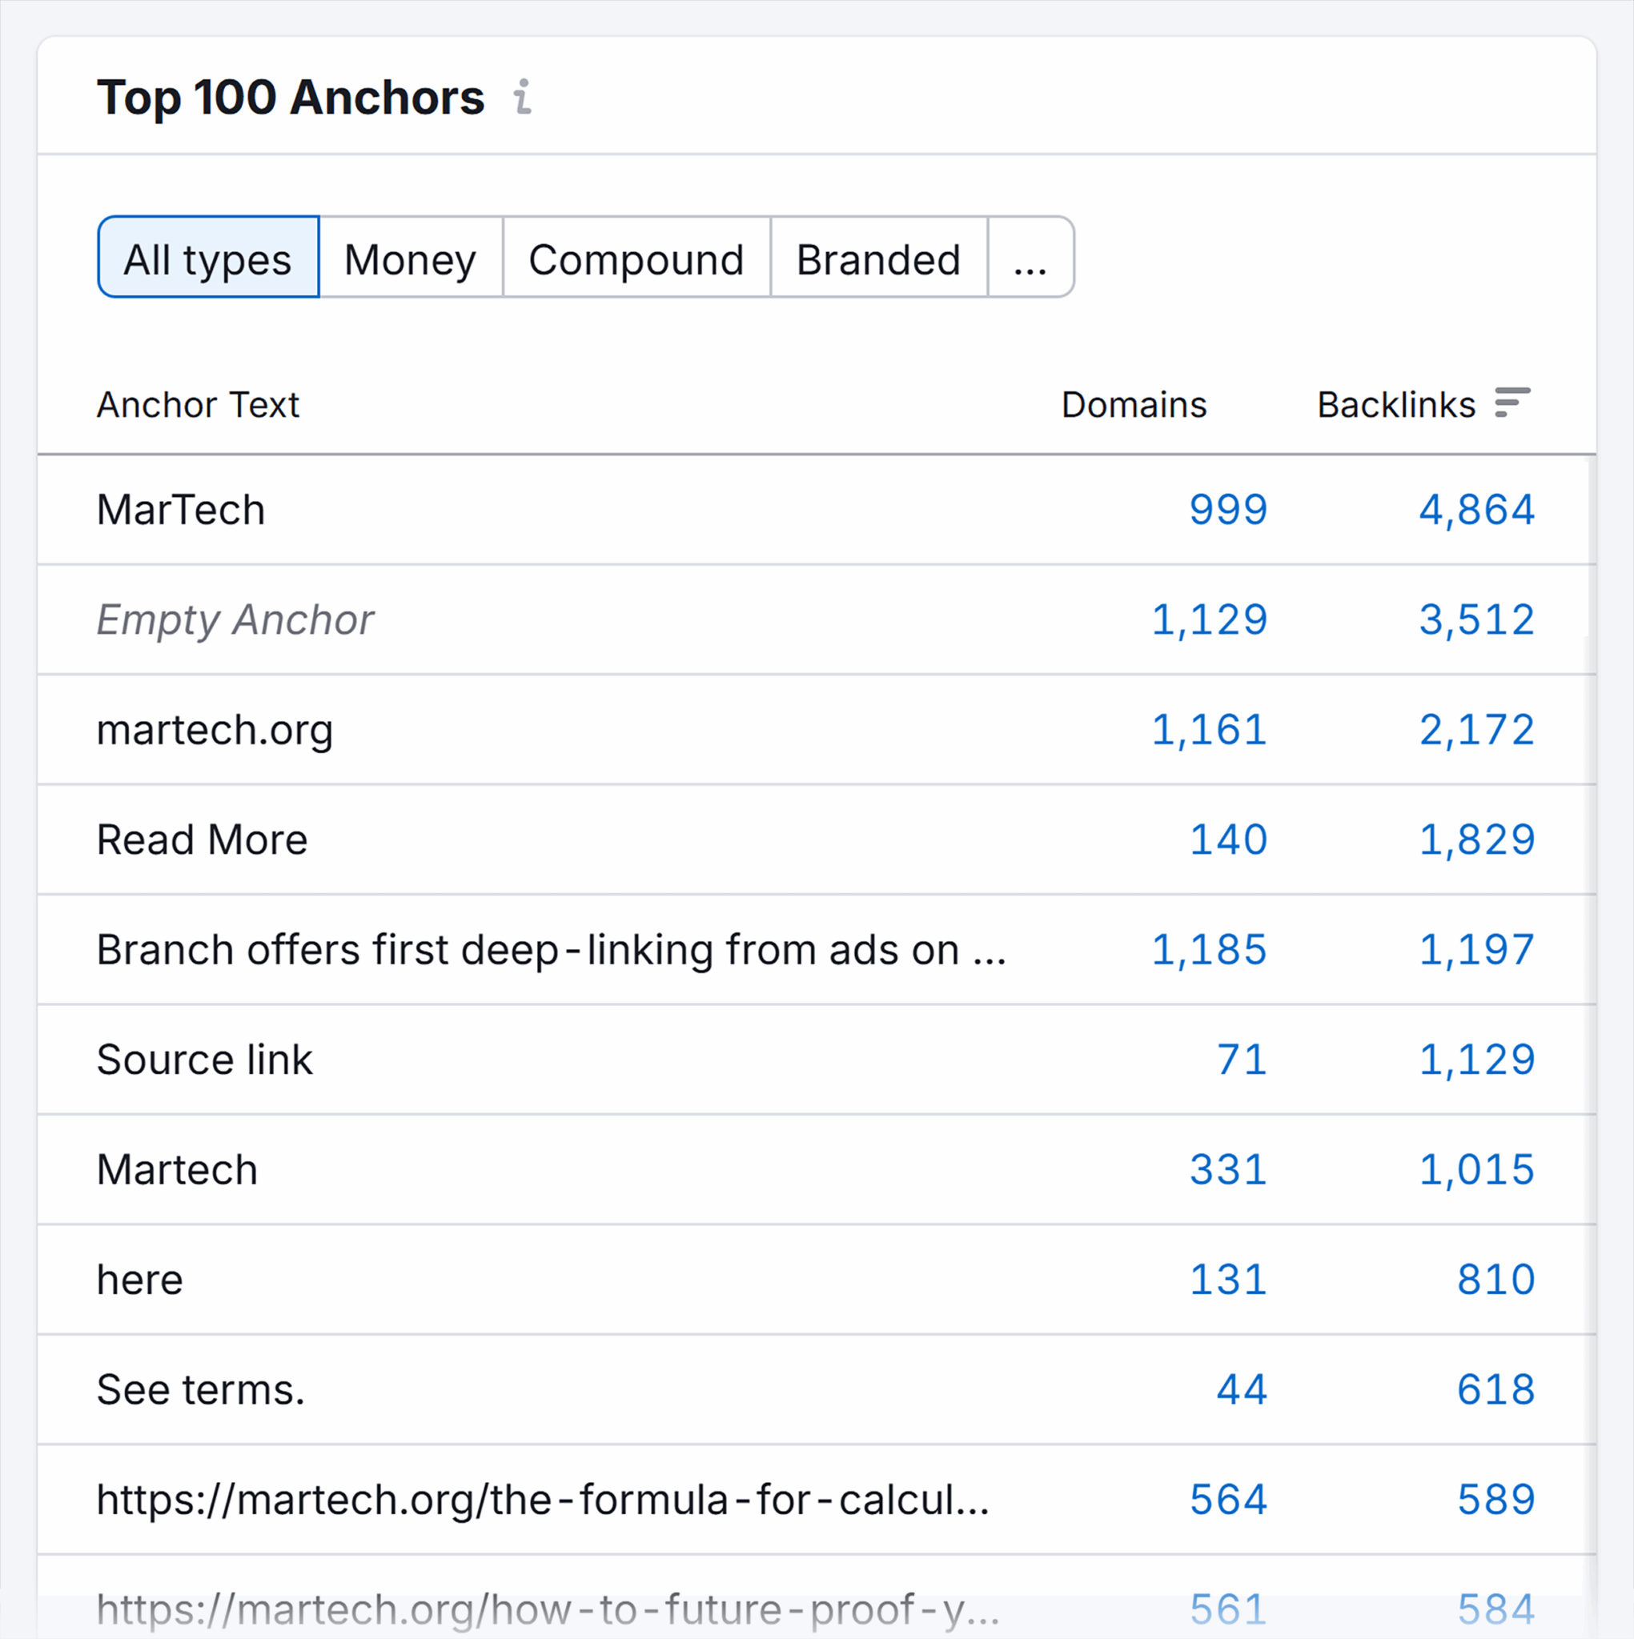
Task: Open the Top 100 Anchors info tooltip
Action: (x=524, y=99)
